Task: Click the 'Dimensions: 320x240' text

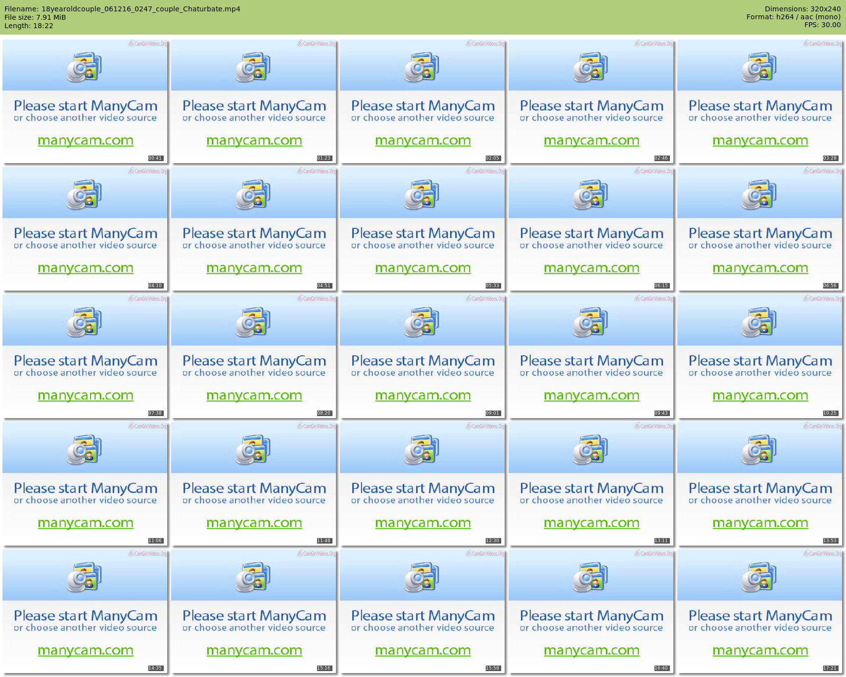Action: tap(802, 9)
